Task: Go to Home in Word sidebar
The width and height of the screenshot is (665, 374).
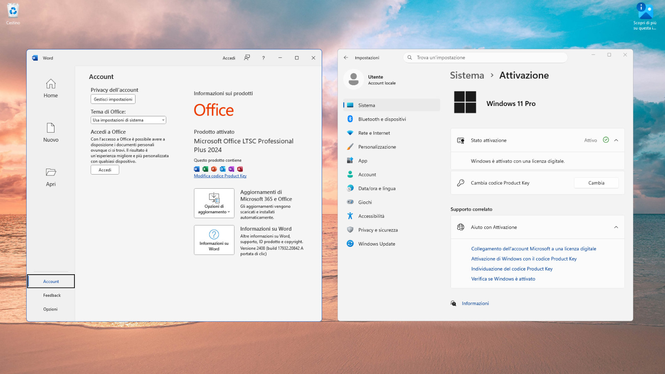Action: (51, 88)
